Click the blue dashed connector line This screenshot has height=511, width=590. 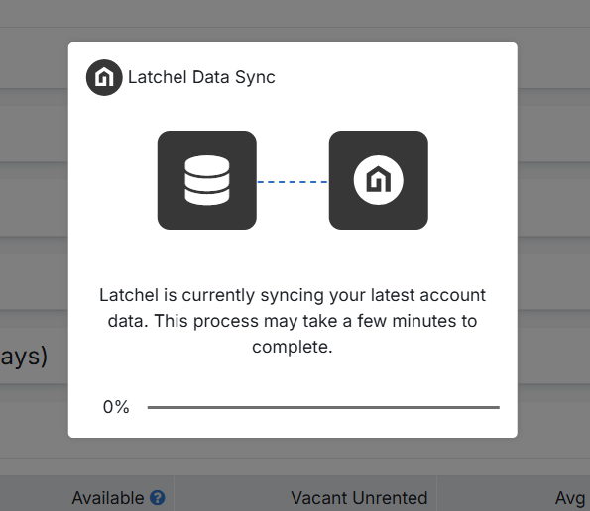point(293,182)
